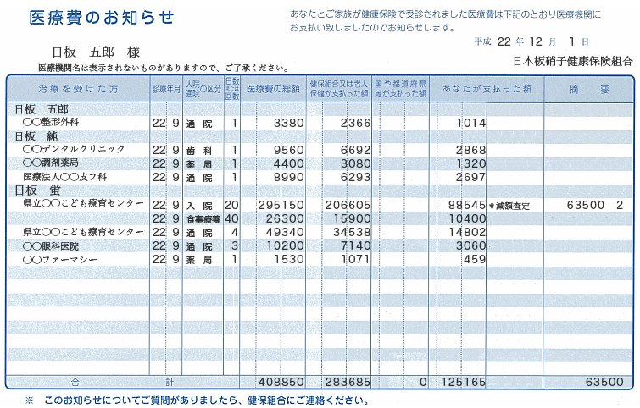Click the self-paid total 125165
This screenshot has width=640, height=408.
[x=464, y=382]
